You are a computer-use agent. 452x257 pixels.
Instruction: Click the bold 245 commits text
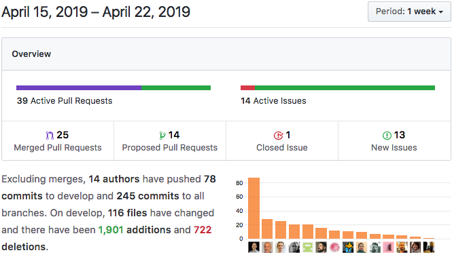pyautogui.click(x=148, y=196)
